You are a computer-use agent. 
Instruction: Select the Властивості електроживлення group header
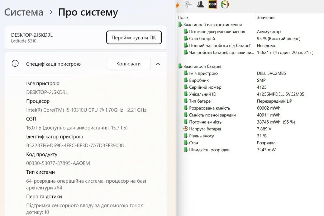click(212, 25)
